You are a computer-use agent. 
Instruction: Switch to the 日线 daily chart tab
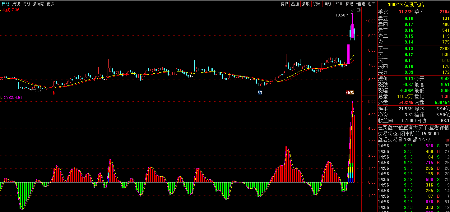6,4
